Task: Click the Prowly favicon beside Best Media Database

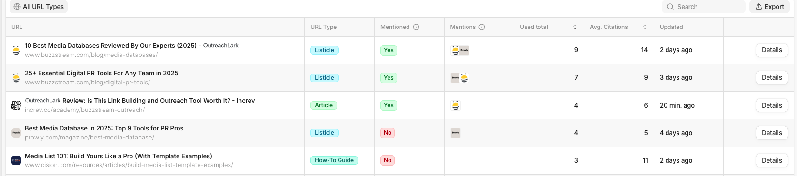Action: pos(16,133)
